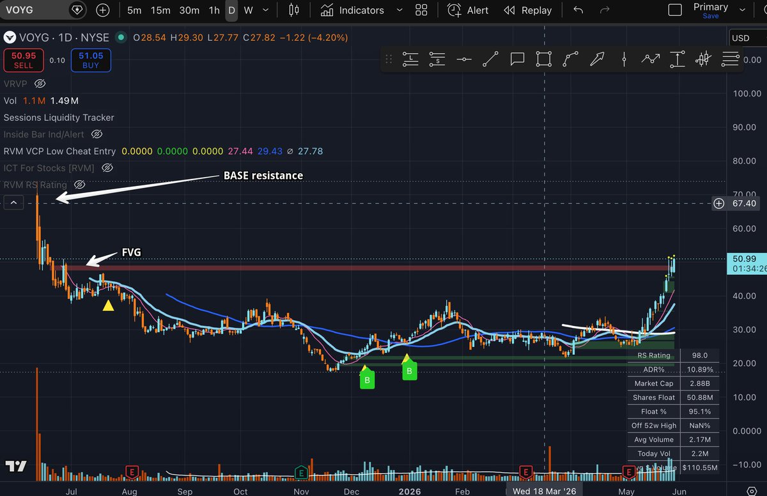
Task: Select the Rectangle drawing tool
Action: [x=544, y=59]
